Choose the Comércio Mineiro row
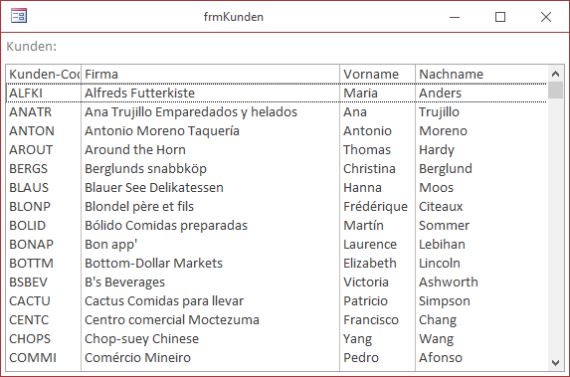 pyautogui.click(x=277, y=358)
